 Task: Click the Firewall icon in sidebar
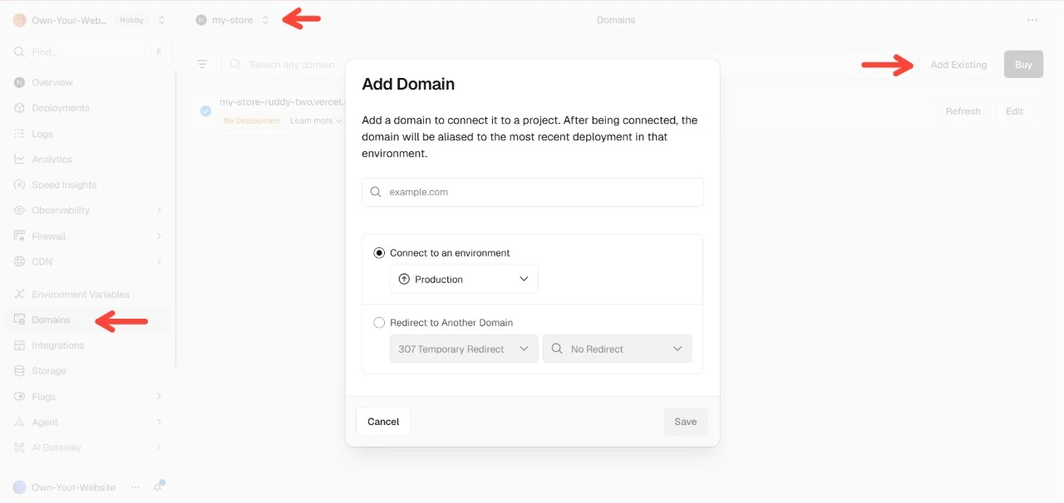(x=19, y=237)
